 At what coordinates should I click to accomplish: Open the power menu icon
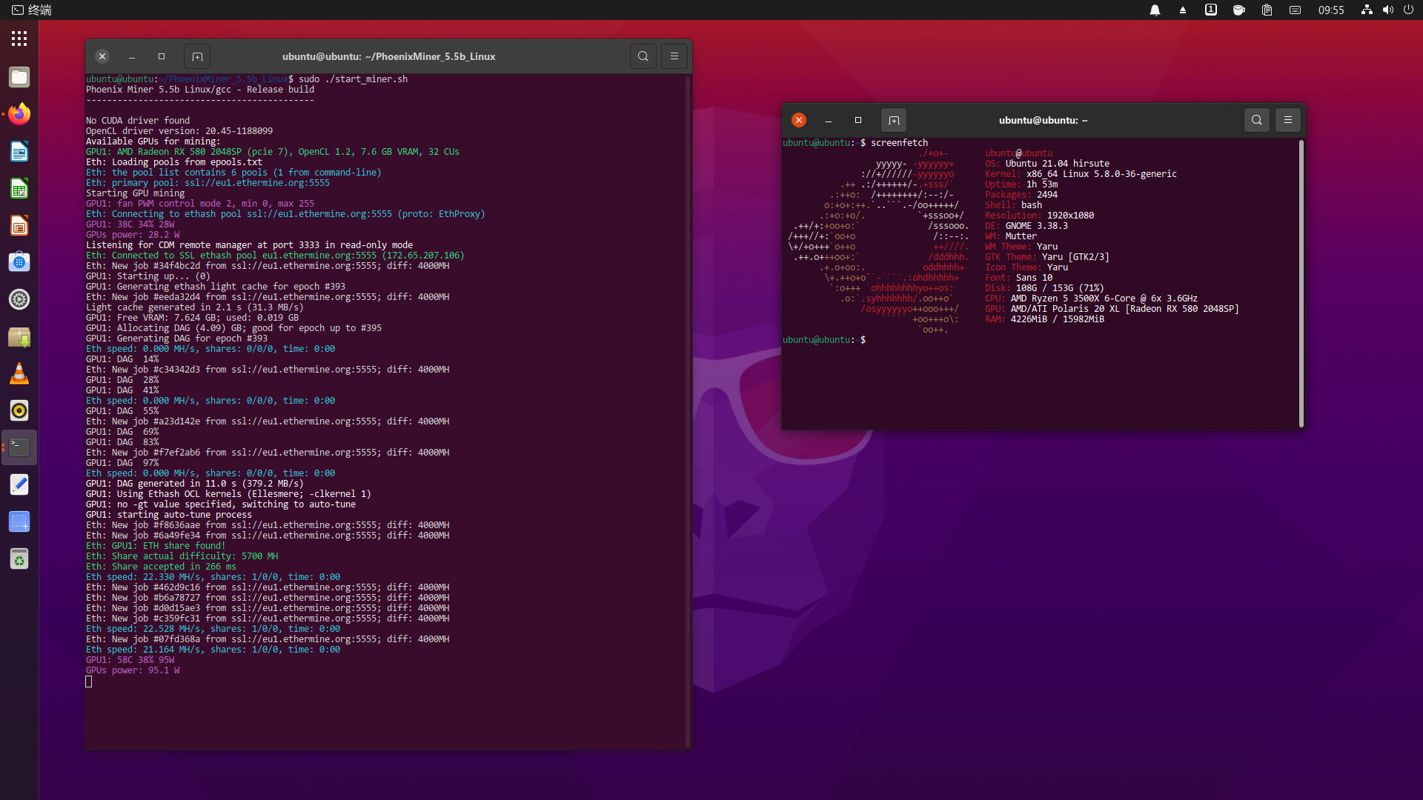pyautogui.click(x=1408, y=10)
